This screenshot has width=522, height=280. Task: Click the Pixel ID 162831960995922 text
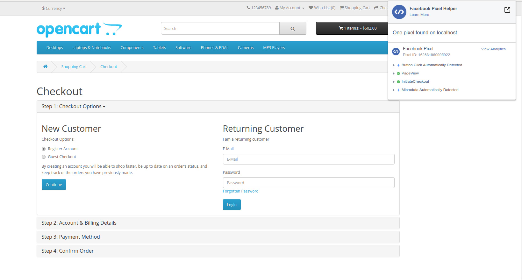426,55
